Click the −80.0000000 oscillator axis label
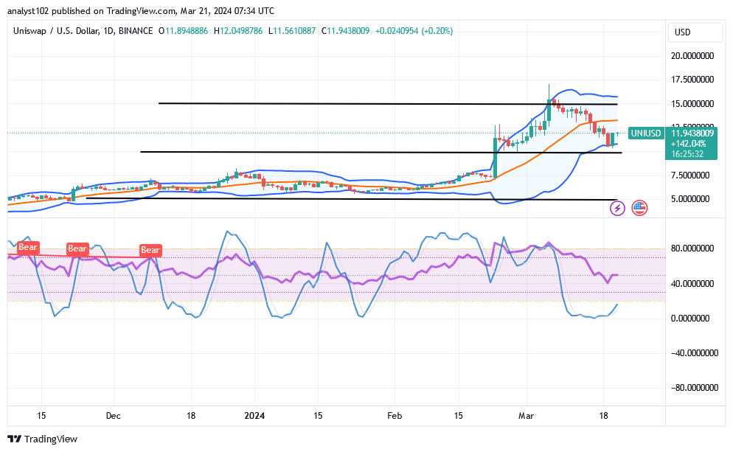Screen dimensions: 733x452 pyautogui.click(x=694, y=388)
